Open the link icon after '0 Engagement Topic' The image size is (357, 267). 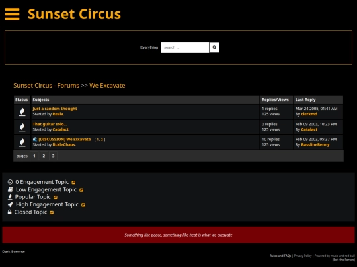(x=73, y=183)
